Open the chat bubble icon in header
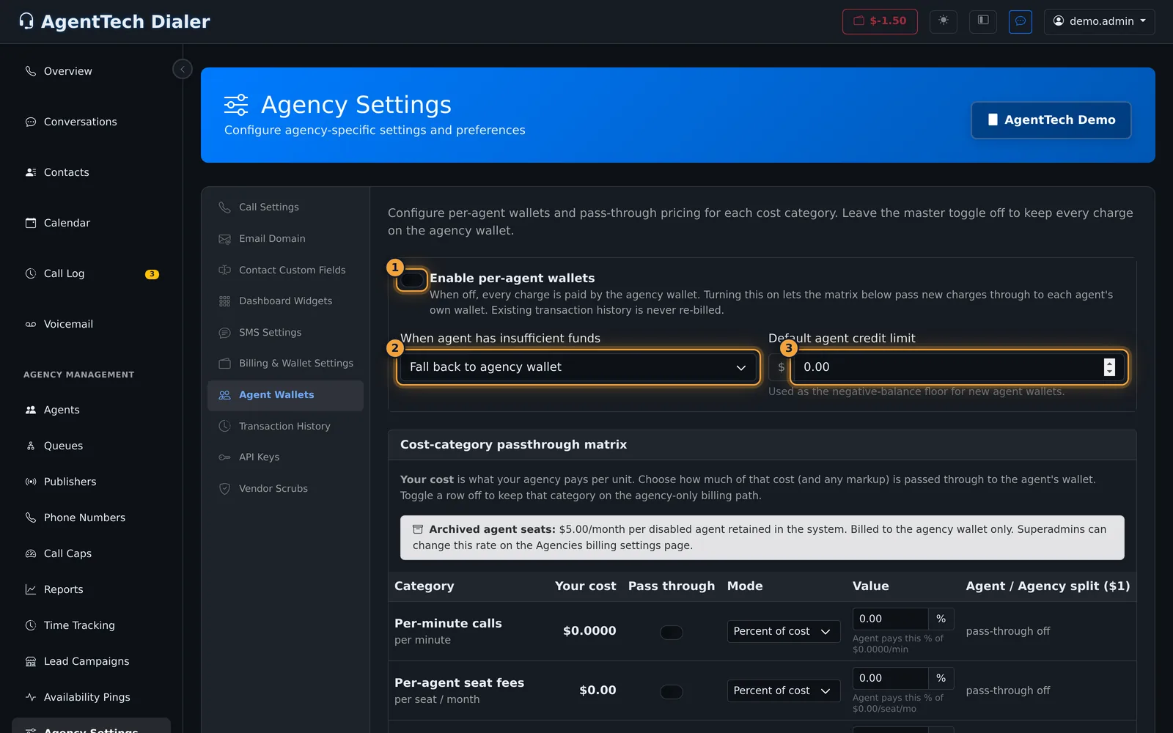 [x=1021, y=21]
